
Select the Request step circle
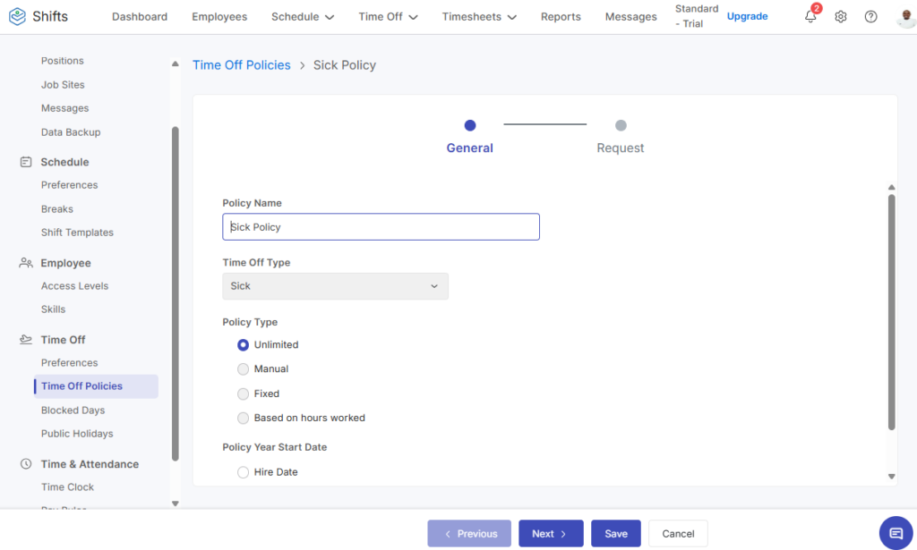tap(621, 125)
